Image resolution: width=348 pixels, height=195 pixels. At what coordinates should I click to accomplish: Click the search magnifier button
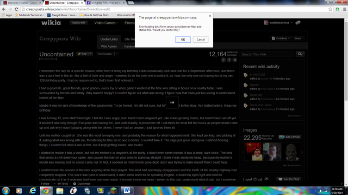[x=300, y=54]
